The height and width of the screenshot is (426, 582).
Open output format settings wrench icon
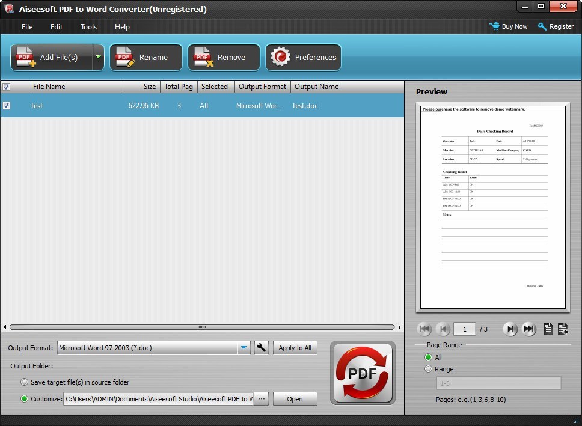coord(261,347)
